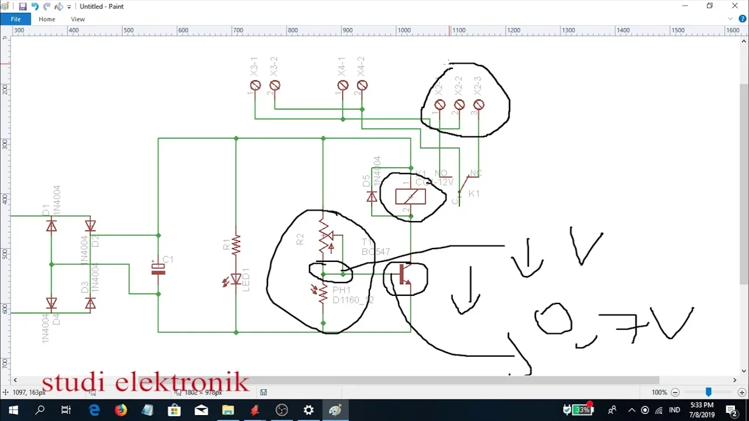Click the zoom level slider handle

point(708,392)
